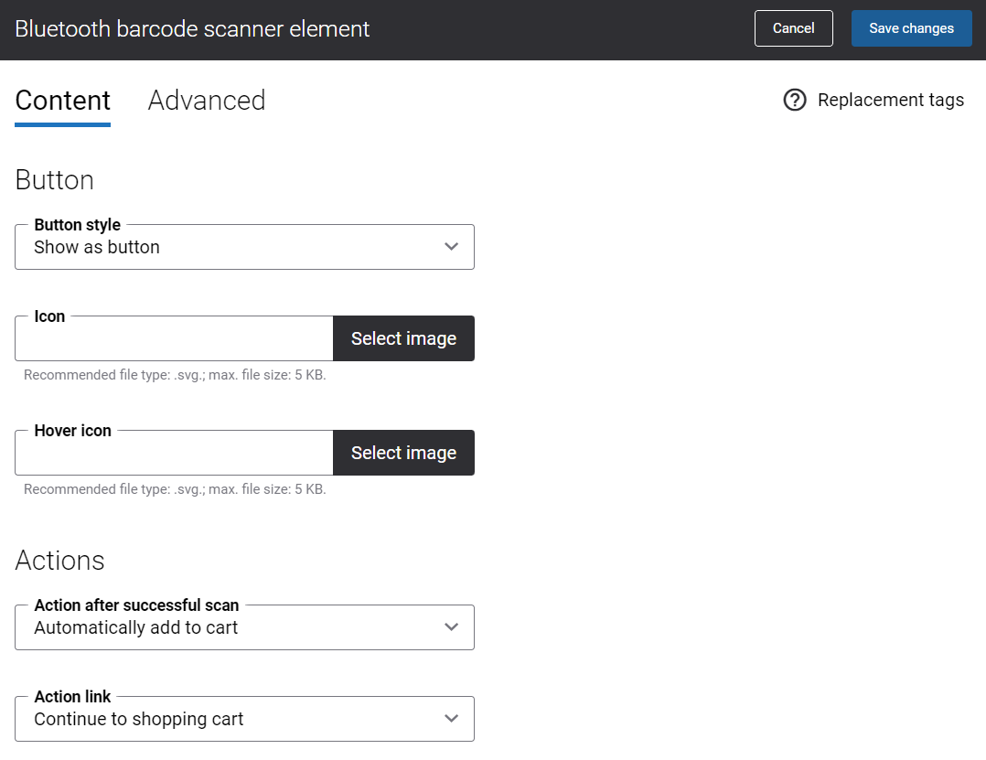Click the Action link dropdown chevron
This screenshot has height=760, width=986.
[x=451, y=719]
